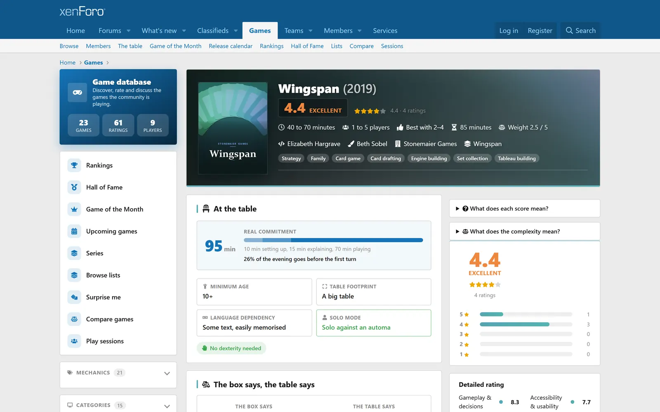Click the Engine building tag
The width and height of the screenshot is (660, 412).
pyautogui.click(x=429, y=158)
